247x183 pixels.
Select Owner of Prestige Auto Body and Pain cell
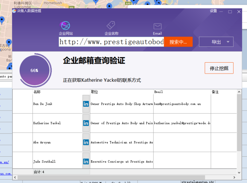click(x=122, y=123)
